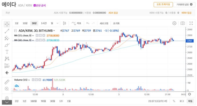Open settings for the MA 15 indicator
Screen dimensions: 197x106
click(x=40, y=36)
